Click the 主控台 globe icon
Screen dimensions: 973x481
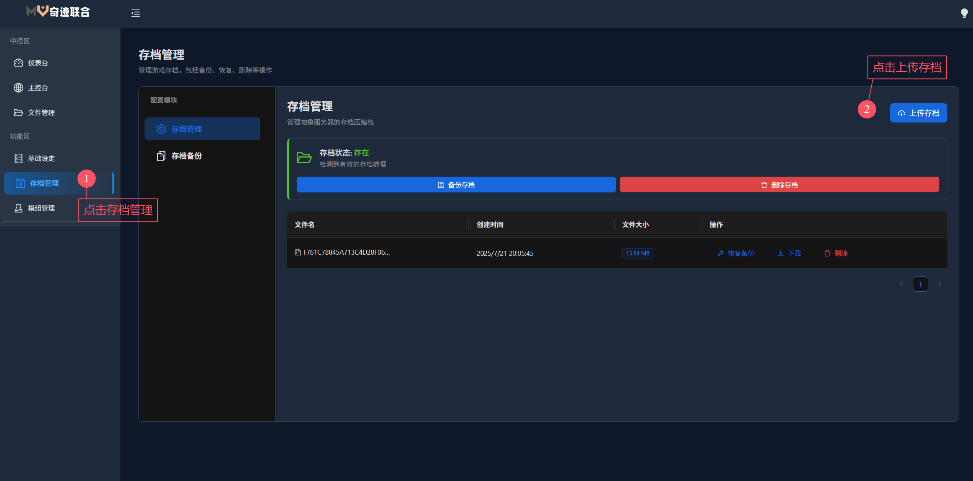(18, 88)
